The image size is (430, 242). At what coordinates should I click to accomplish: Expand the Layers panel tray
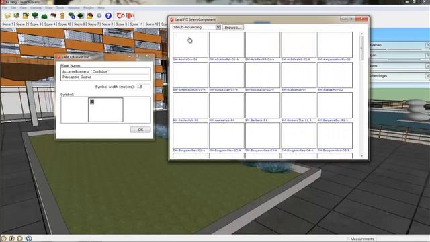(427, 66)
